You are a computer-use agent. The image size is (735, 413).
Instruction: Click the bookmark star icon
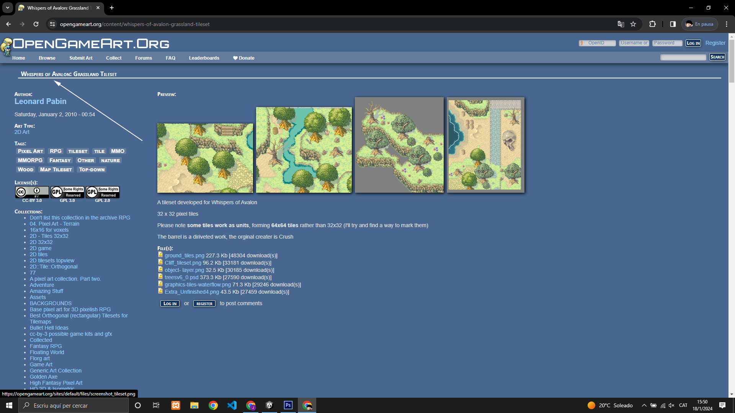point(633,24)
